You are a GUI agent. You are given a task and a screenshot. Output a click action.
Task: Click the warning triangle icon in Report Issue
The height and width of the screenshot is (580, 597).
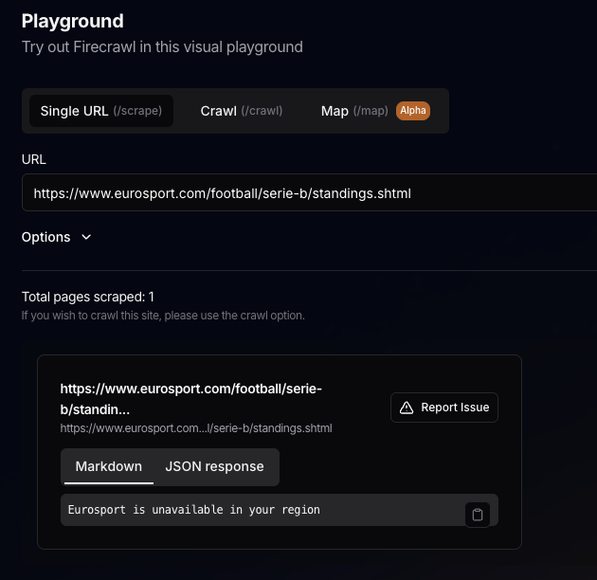tap(407, 408)
